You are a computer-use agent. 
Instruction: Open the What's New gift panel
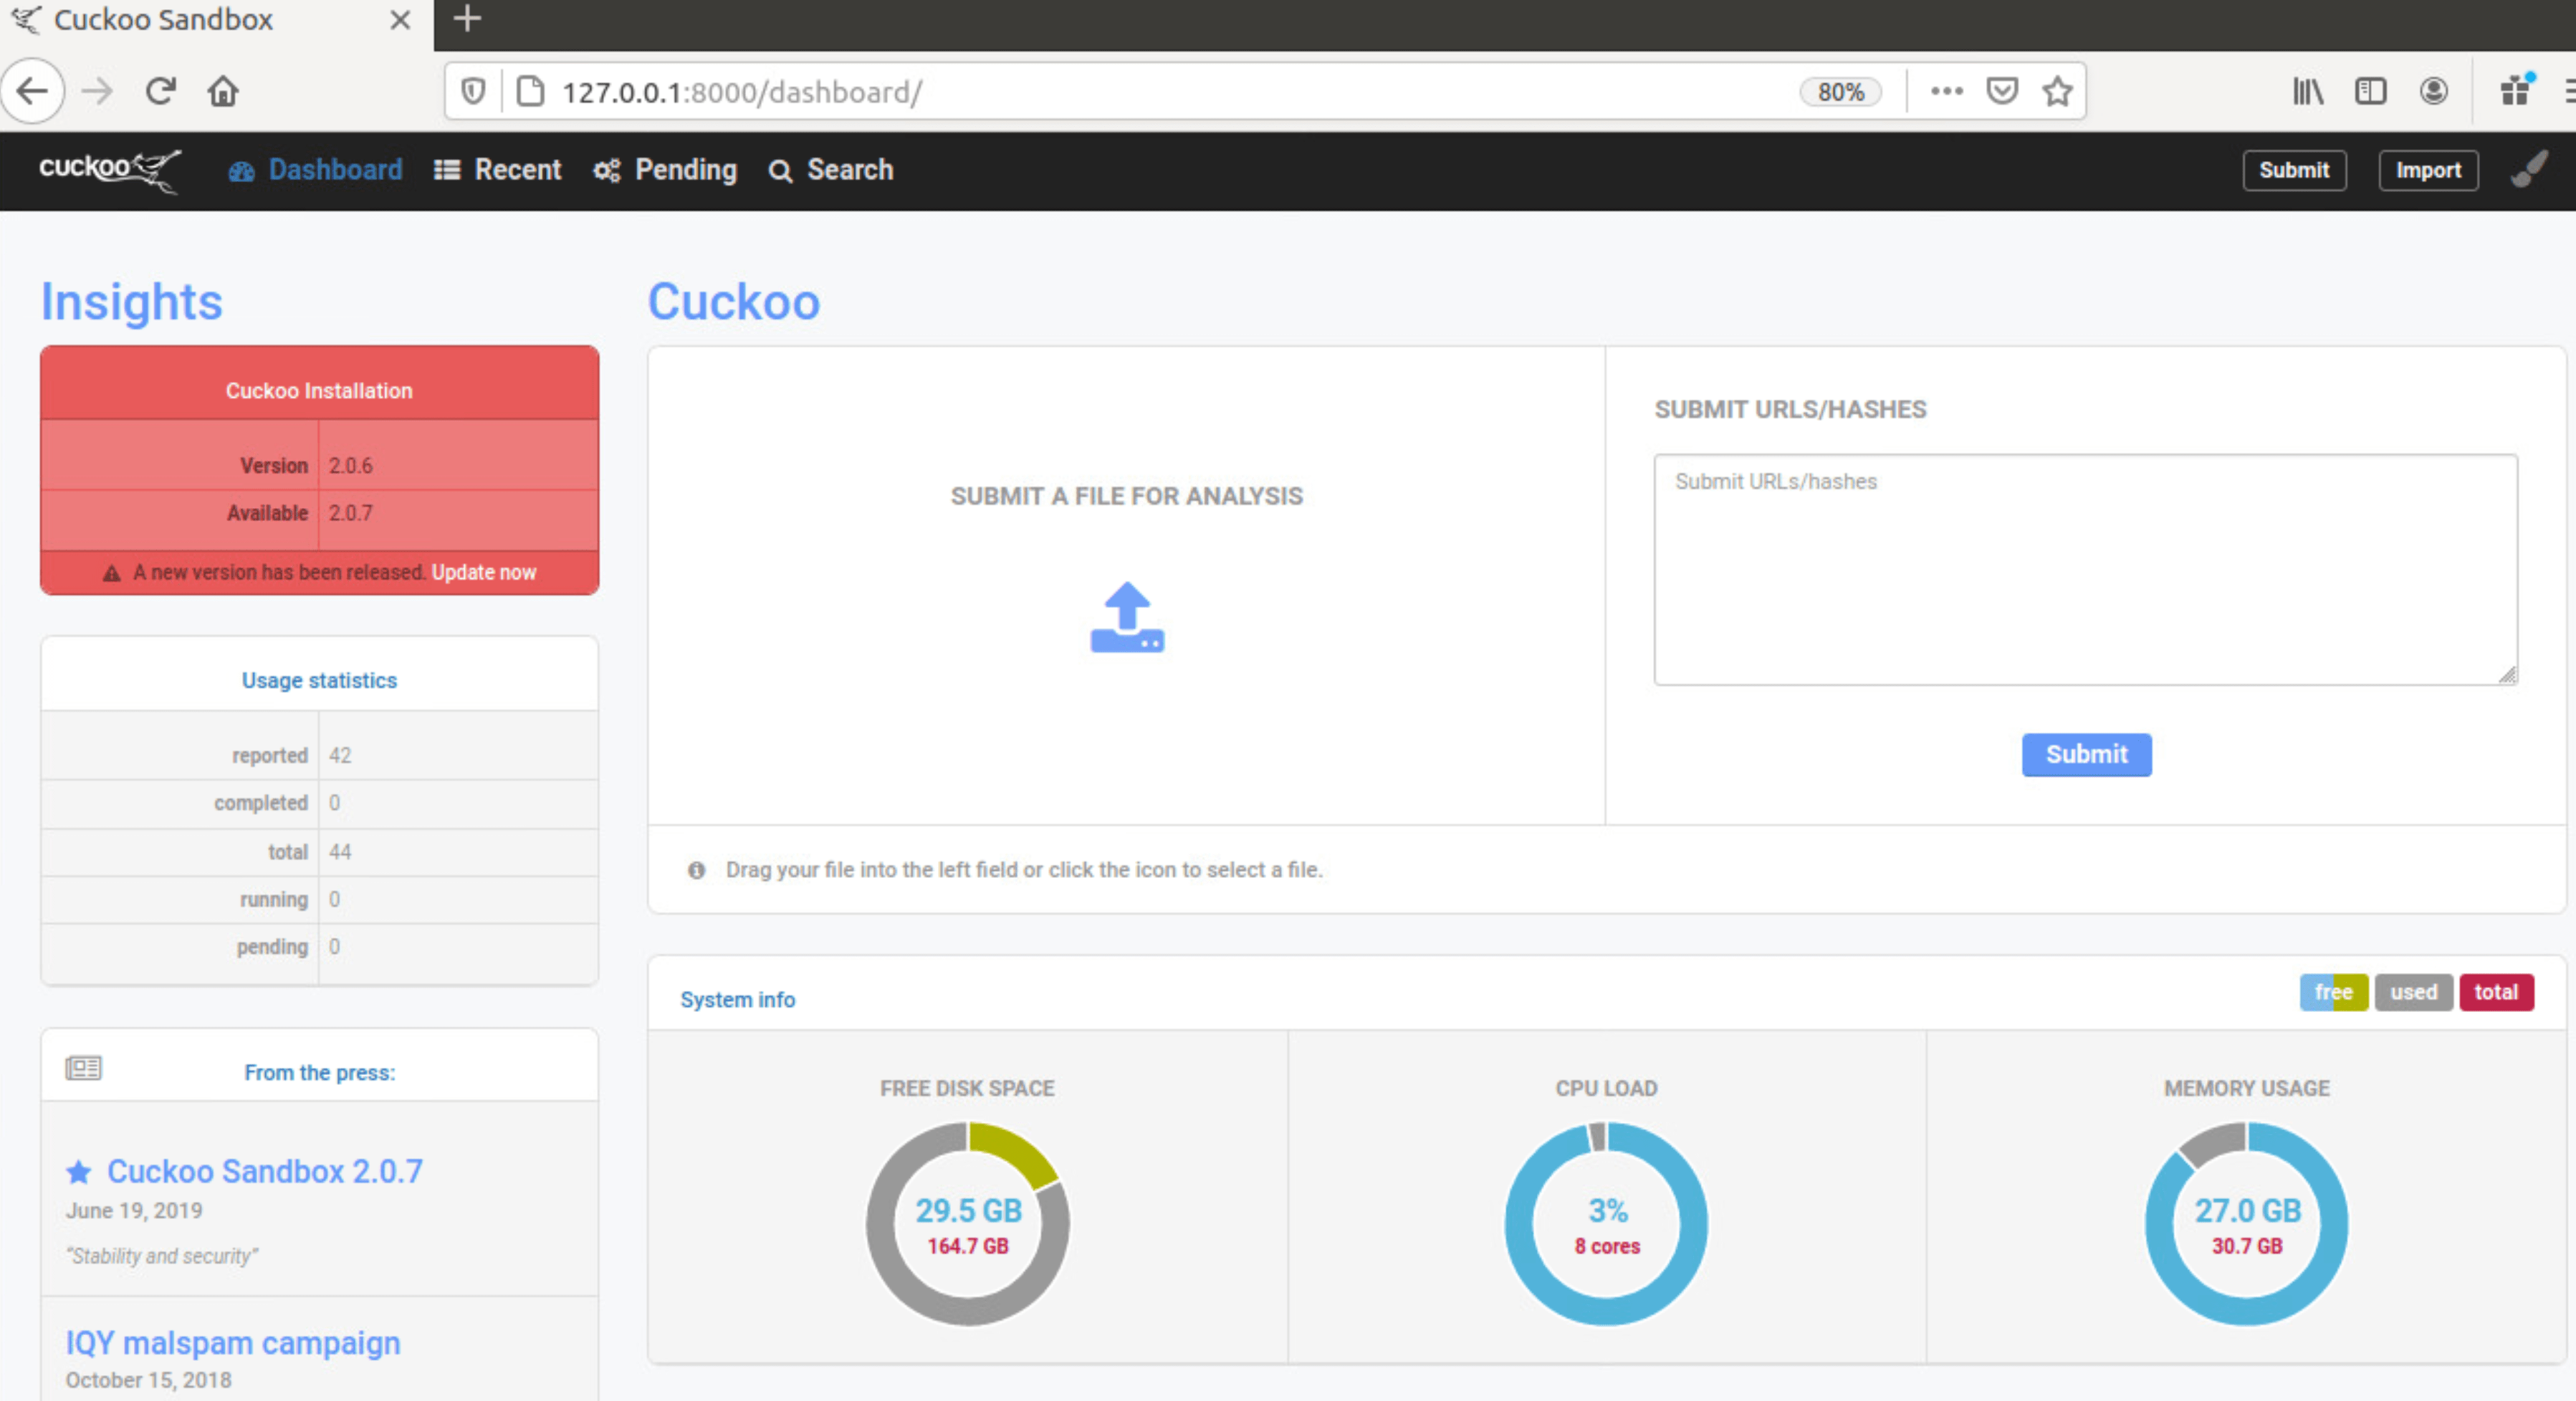pos(2515,91)
